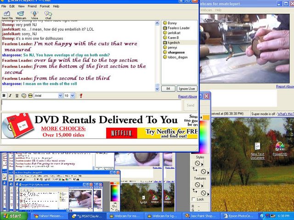This screenshot has height=220, width=294.
Task: Open the PowerDVD desktop icon
Action: 280,149
